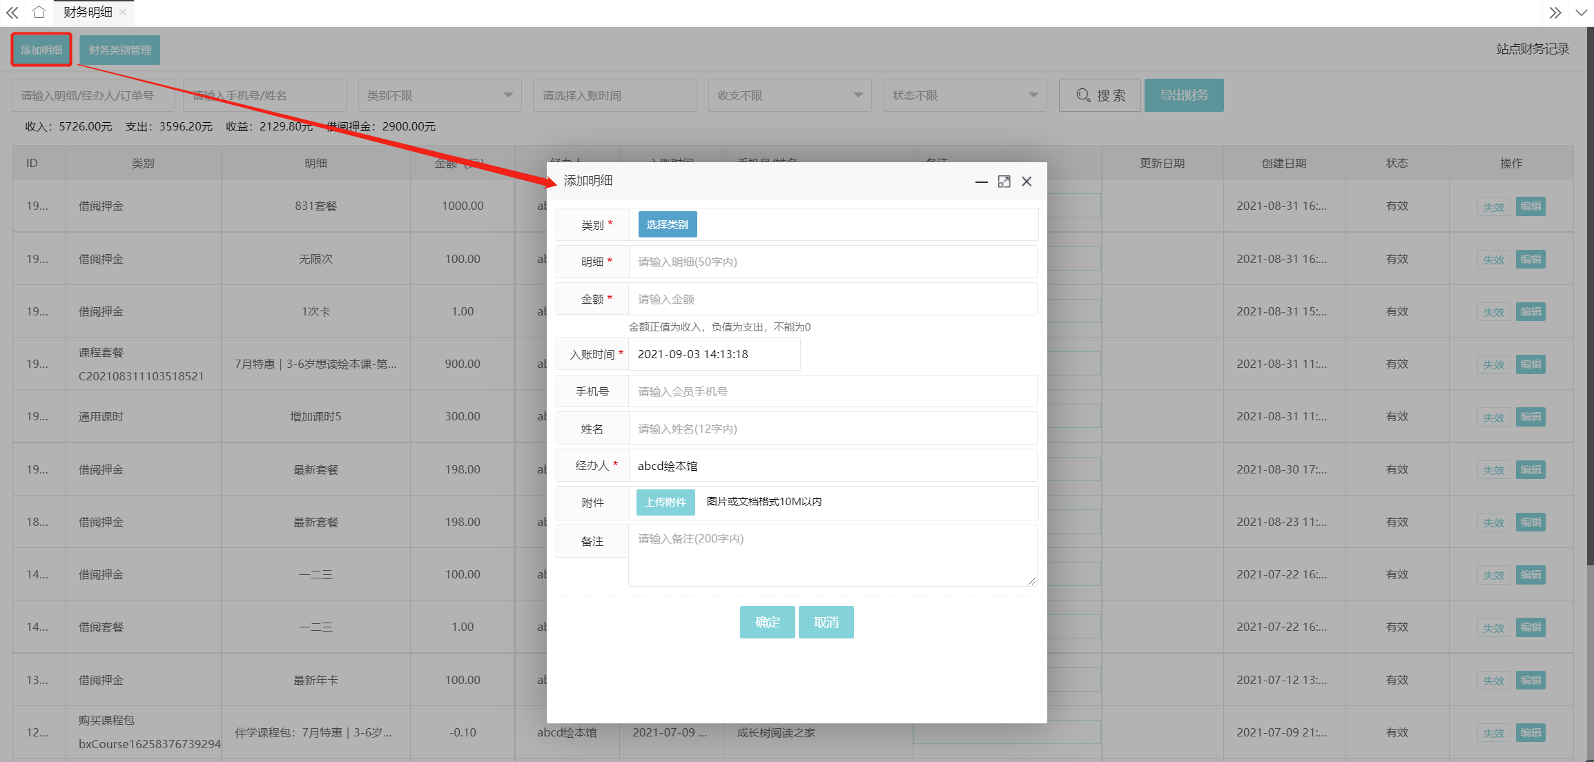Open the 类别不限 dropdown
Image resolution: width=1594 pixels, height=762 pixels.
pos(440,95)
